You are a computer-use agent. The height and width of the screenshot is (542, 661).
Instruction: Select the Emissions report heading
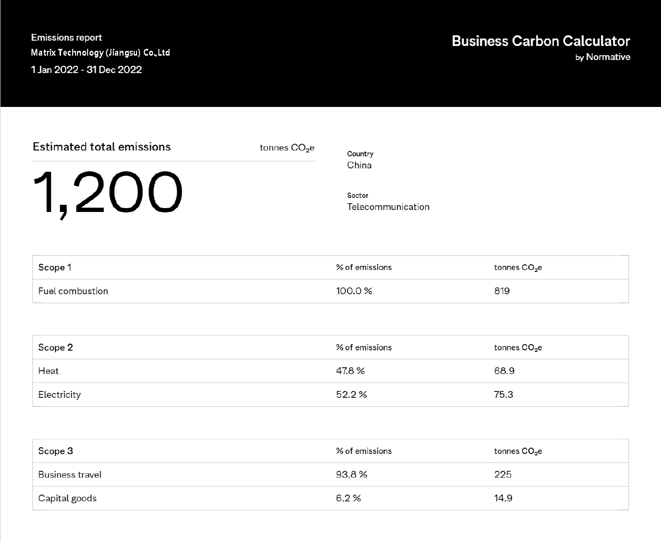(66, 38)
